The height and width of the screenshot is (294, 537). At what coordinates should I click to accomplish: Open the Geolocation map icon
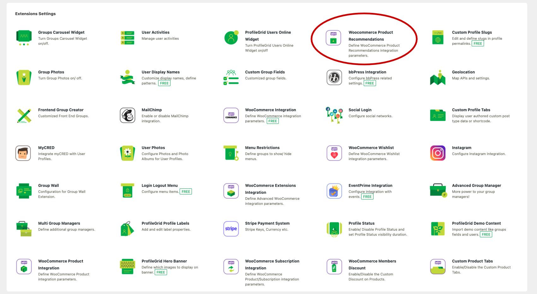click(x=438, y=78)
